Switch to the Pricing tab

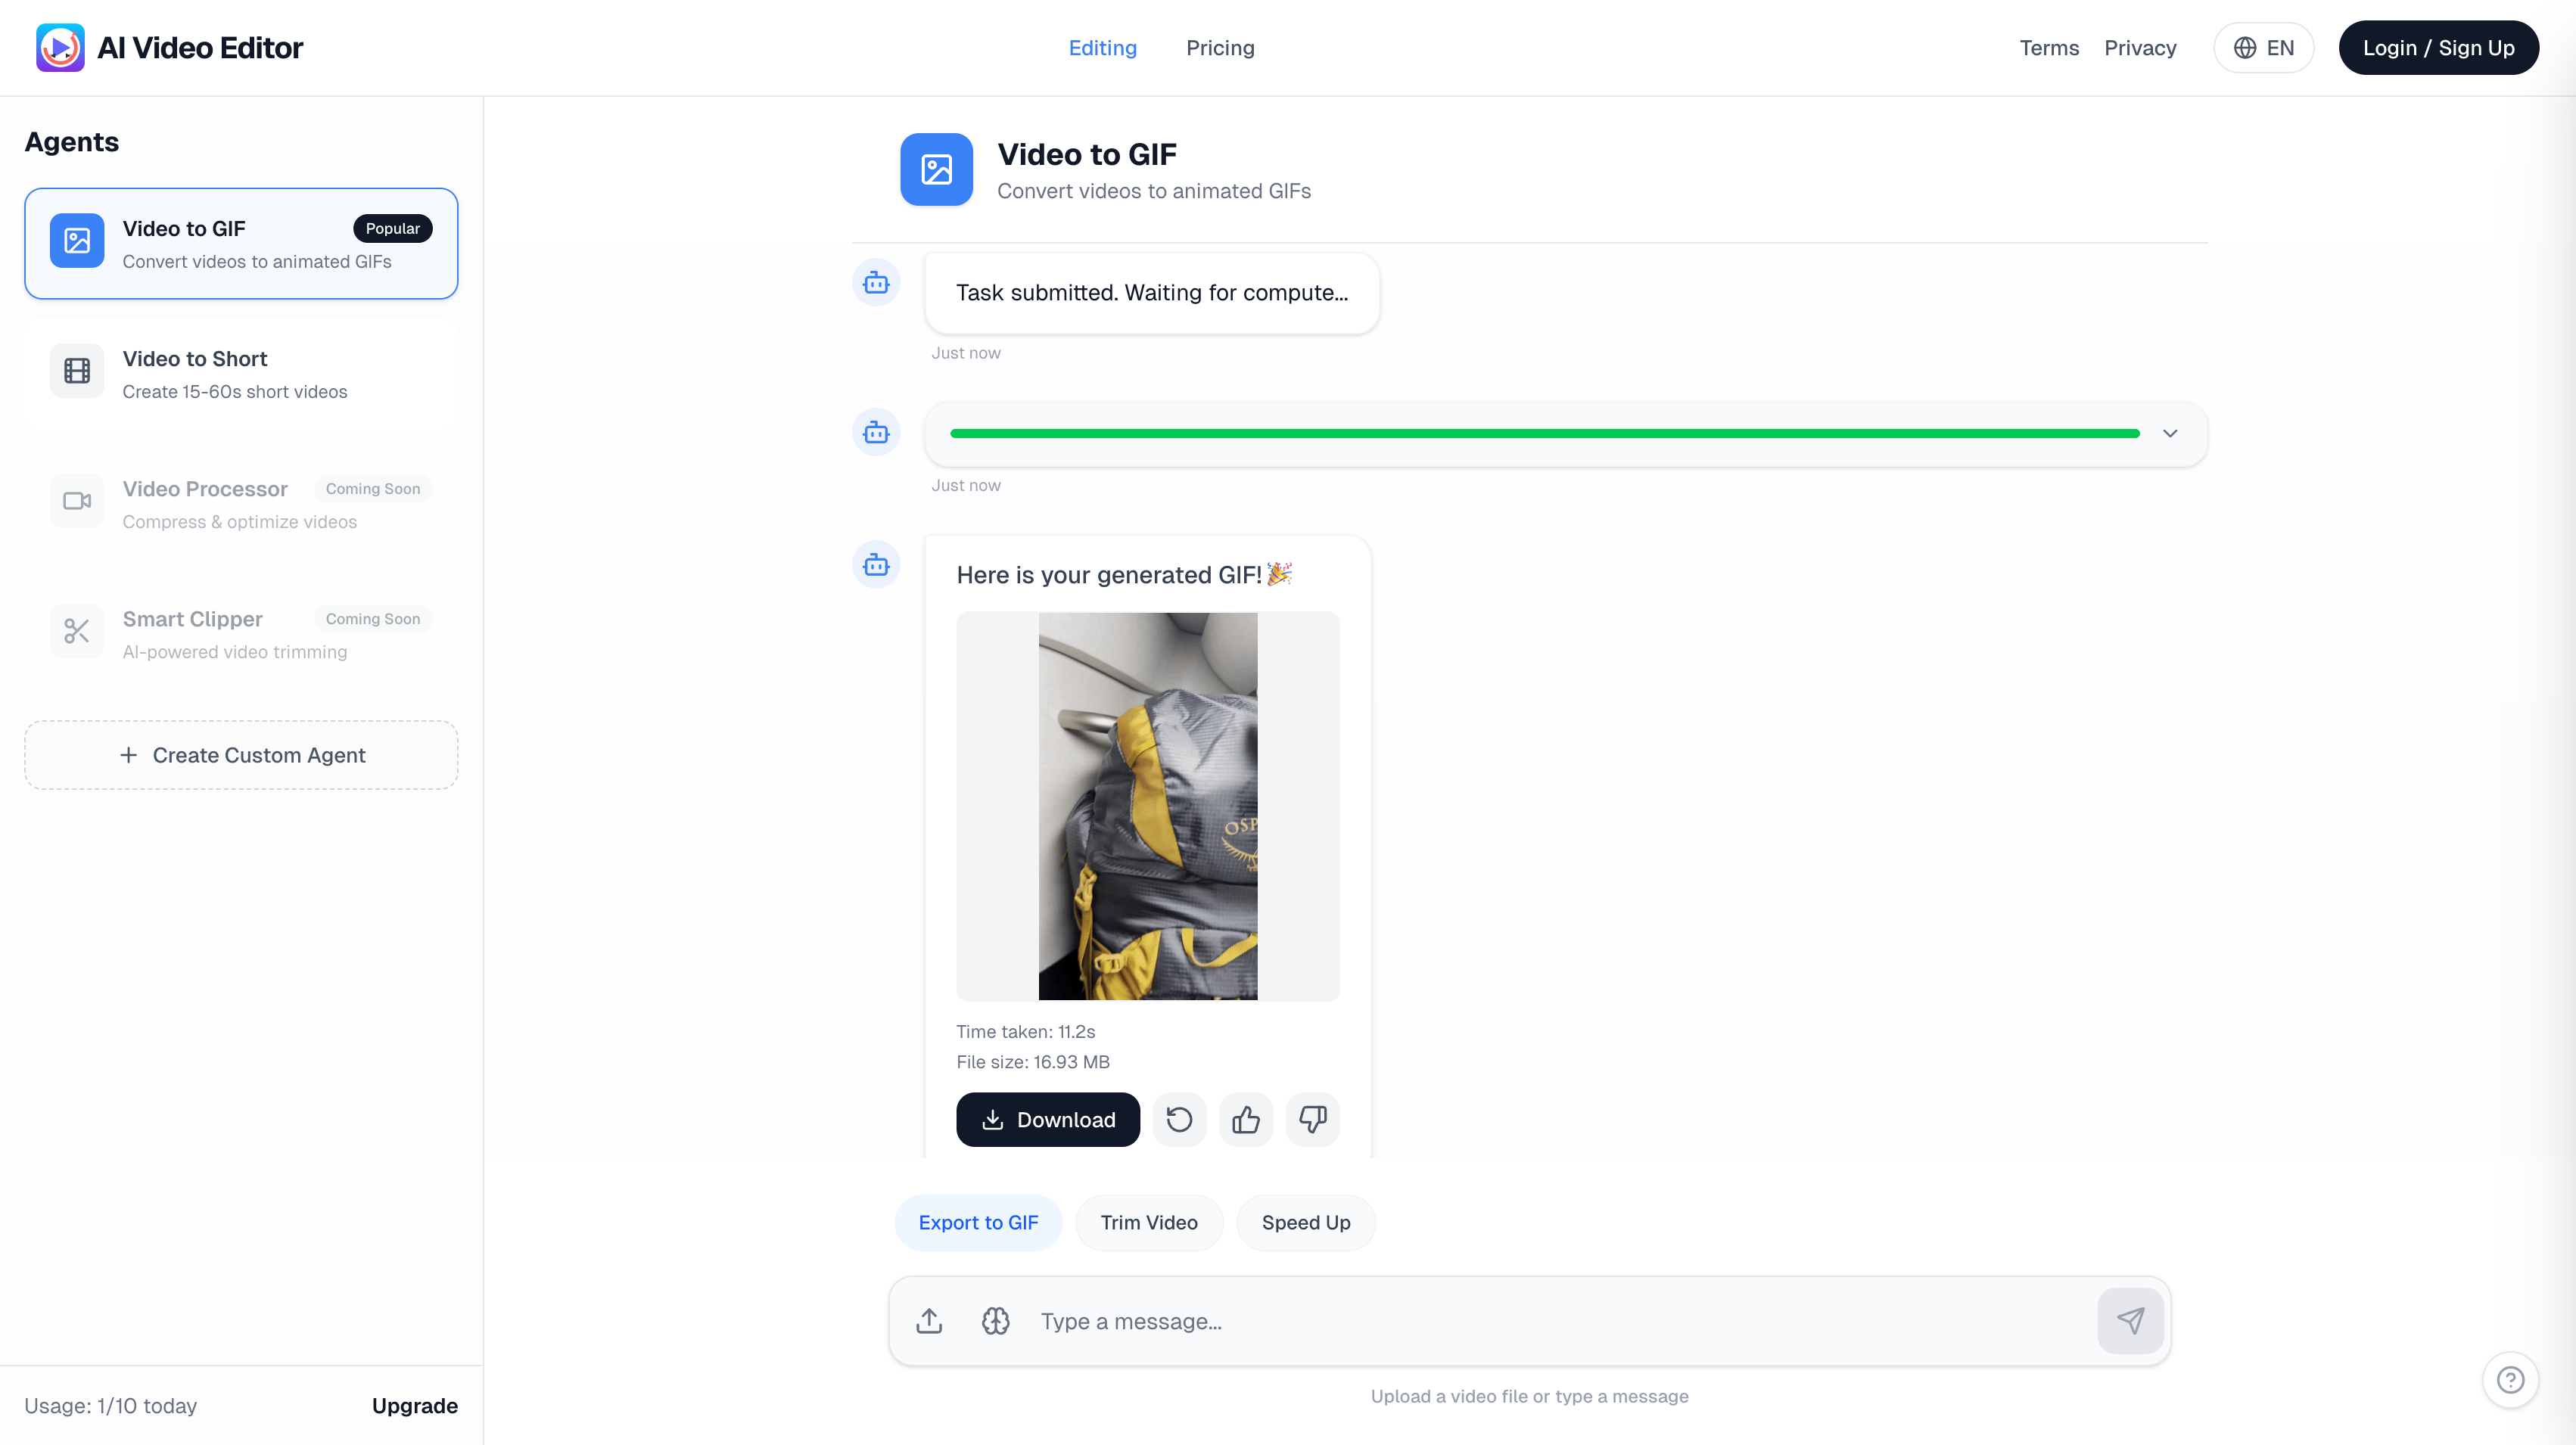(1220, 47)
